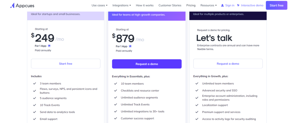Request a demo for the $879 plan
The image size is (292, 123).
coord(147,64)
